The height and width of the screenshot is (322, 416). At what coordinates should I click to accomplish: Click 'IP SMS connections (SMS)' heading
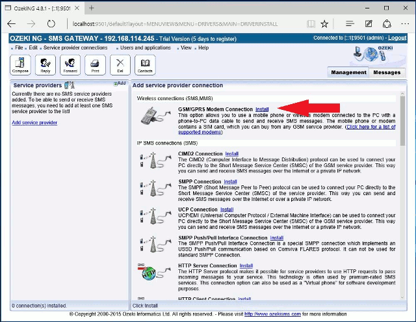click(167, 143)
